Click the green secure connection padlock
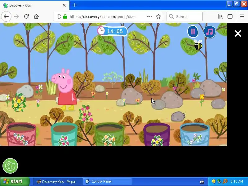248x186 pixels. pos(65,16)
